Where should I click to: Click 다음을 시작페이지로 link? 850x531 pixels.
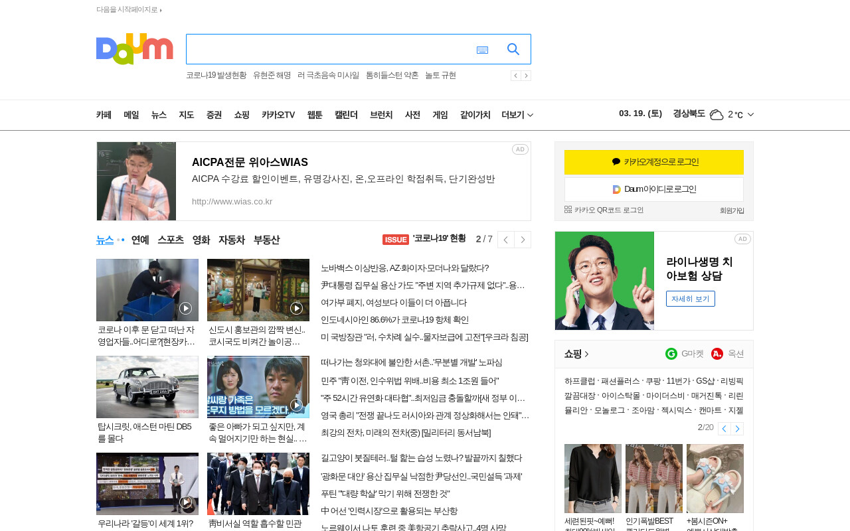tap(129, 9)
